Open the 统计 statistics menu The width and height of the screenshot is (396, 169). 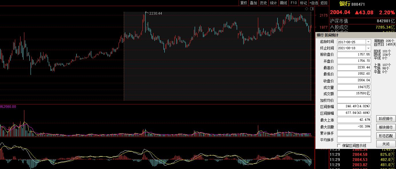click(x=273, y=3)
